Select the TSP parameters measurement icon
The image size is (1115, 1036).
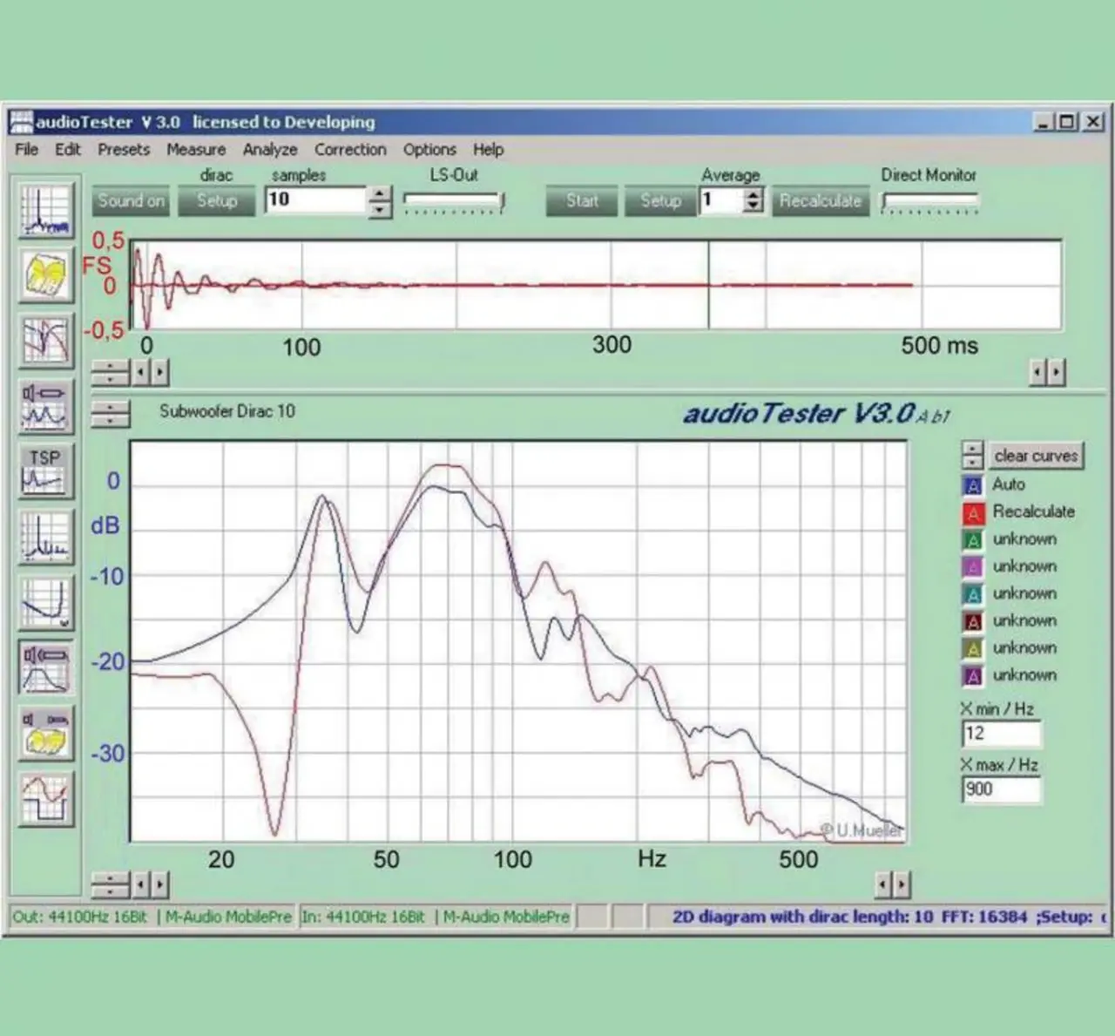(45, 471)
